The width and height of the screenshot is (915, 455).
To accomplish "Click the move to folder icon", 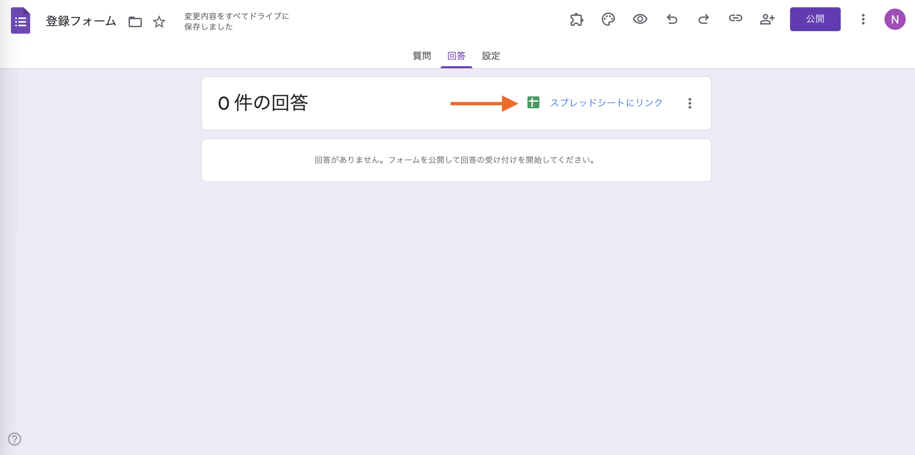I will click(x=135, y=22).
